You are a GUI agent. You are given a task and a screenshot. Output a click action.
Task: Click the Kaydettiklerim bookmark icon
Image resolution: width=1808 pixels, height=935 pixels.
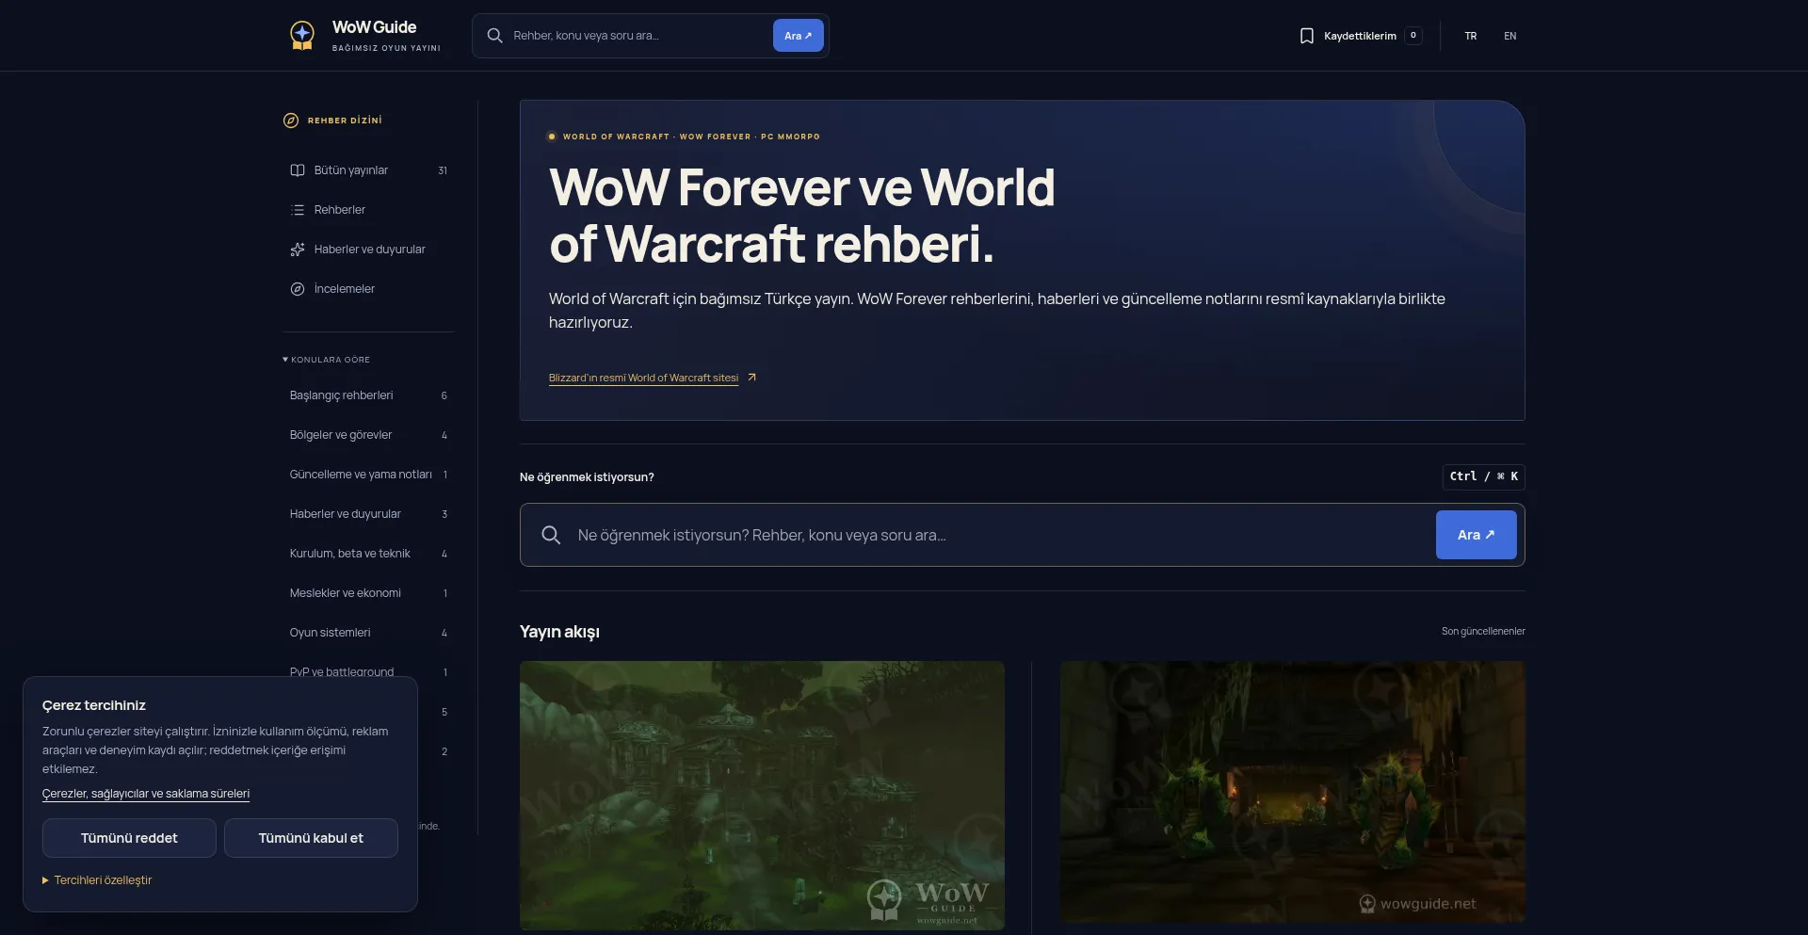(x=1307, y=36)
